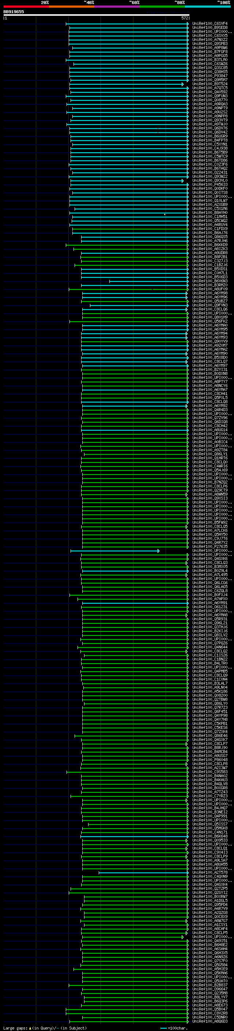The image size is (234, 1031).
Task: Click the UniRef100_Q5UBZ7 label
Action: 210,301
